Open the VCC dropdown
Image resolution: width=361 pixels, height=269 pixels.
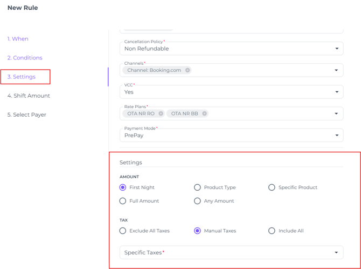337,92
